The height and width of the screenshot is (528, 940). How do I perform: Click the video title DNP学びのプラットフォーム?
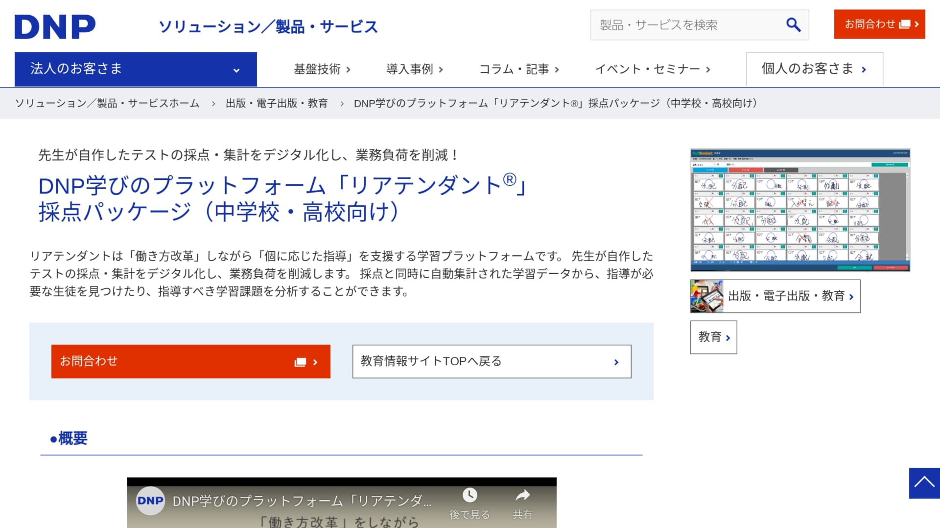302,501
